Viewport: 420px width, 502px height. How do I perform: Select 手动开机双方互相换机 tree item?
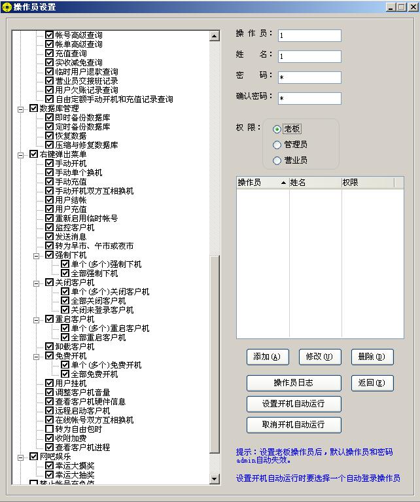point(94,191)
